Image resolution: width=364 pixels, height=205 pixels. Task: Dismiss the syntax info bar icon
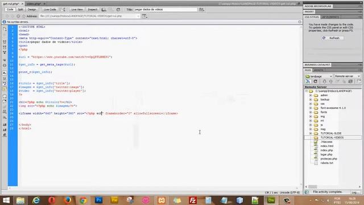tap(300, 22)
